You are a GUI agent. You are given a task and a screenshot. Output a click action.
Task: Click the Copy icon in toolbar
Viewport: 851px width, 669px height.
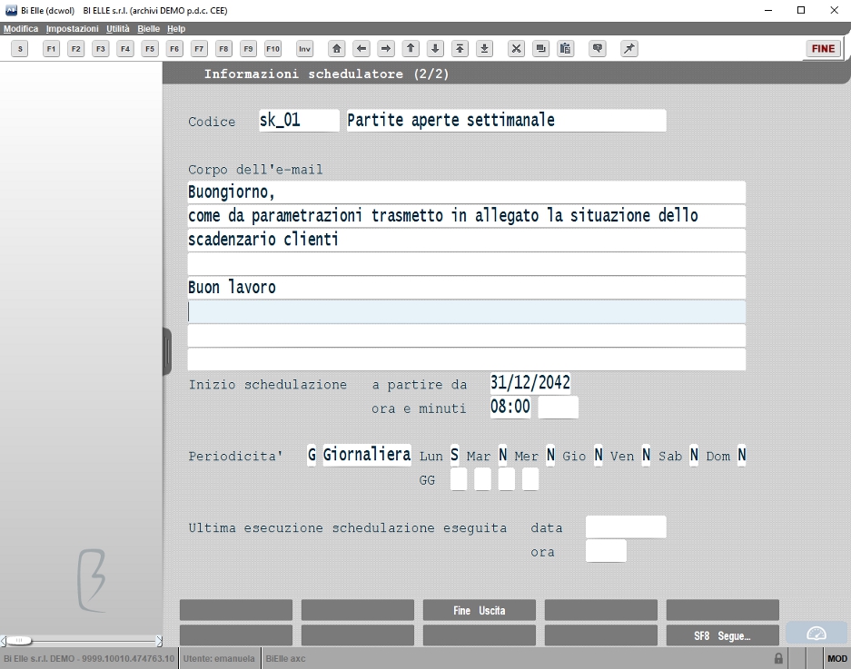(540, 49)
